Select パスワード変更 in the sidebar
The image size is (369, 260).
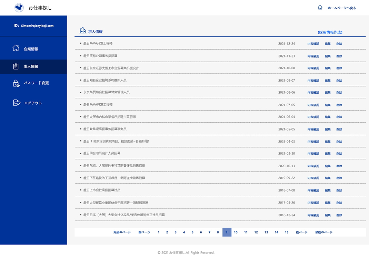click(36, 83)
